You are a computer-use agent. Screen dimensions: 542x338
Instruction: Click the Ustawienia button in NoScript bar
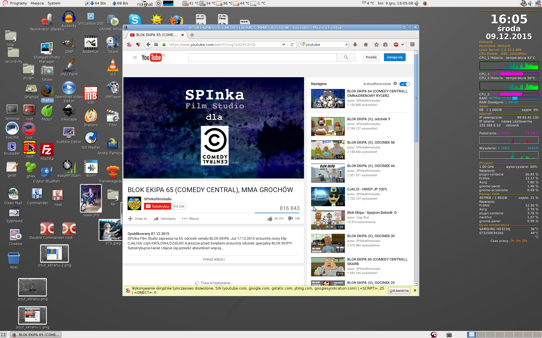coord(399,290)
